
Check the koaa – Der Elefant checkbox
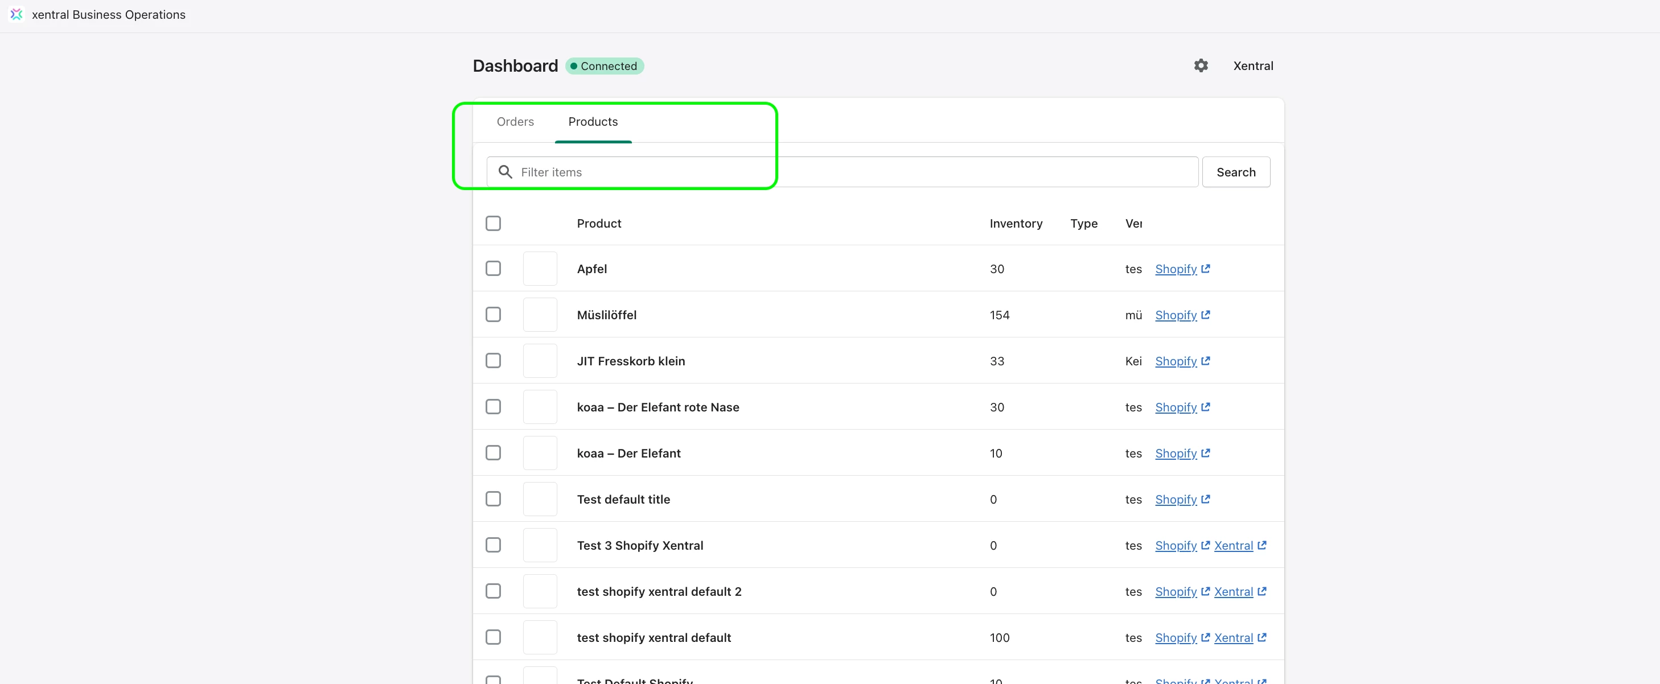click(x=493, y=453)
